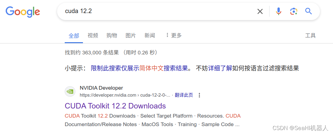This screenshot has height=134, width=333.
Task: Switch to the 视频 tab
Action: point(93,36)
